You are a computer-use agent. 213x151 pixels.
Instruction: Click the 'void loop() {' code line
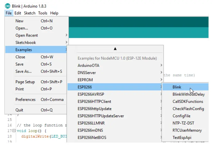pos(32,131)
